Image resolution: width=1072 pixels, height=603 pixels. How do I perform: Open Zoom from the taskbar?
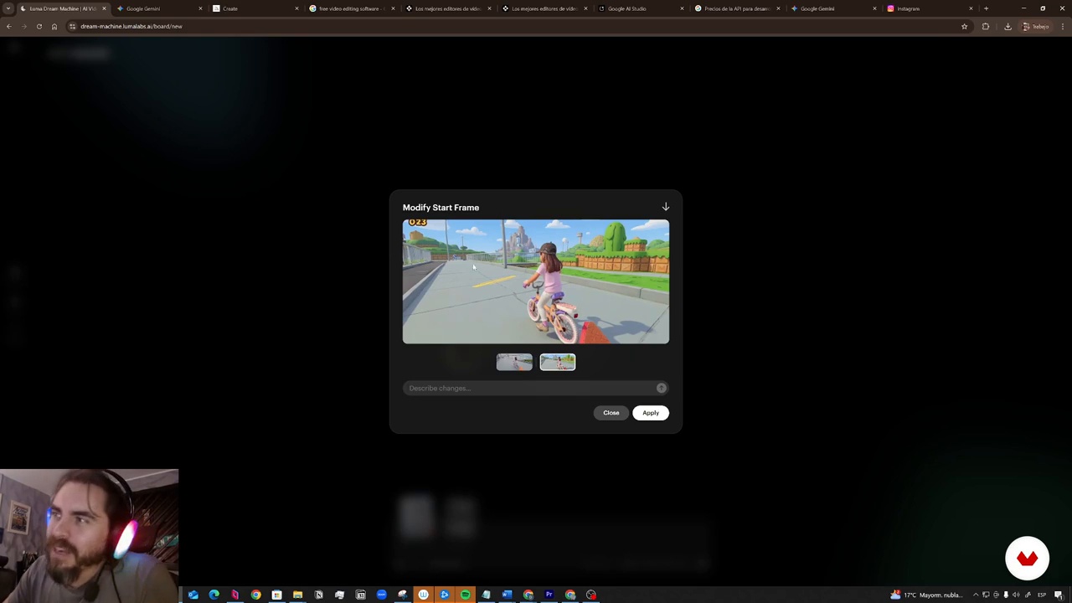382,595
